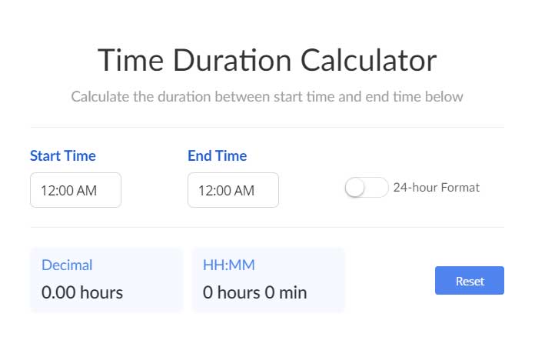Focus the End Time input box border area
The height and width of the screenshot is (357, 535).
[234, 190]
